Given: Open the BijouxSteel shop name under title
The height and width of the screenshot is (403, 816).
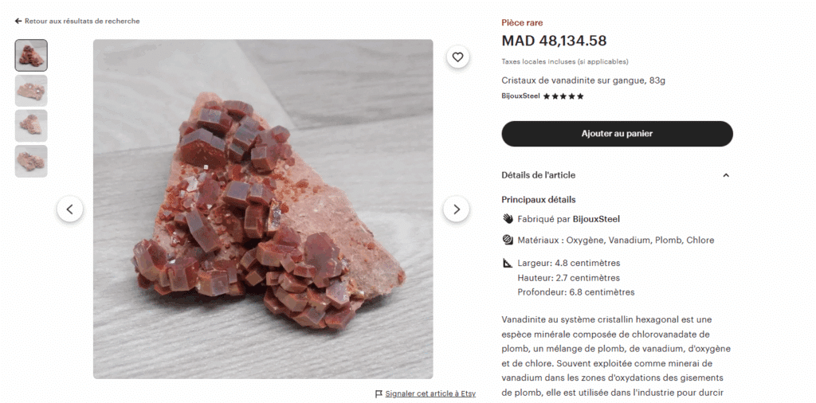Looking at the screenshot, I should 520,96.
